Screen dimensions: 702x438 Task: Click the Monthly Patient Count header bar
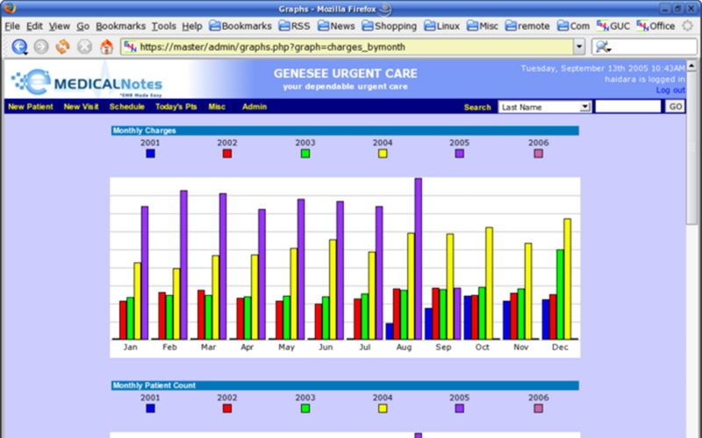[345, 385]
